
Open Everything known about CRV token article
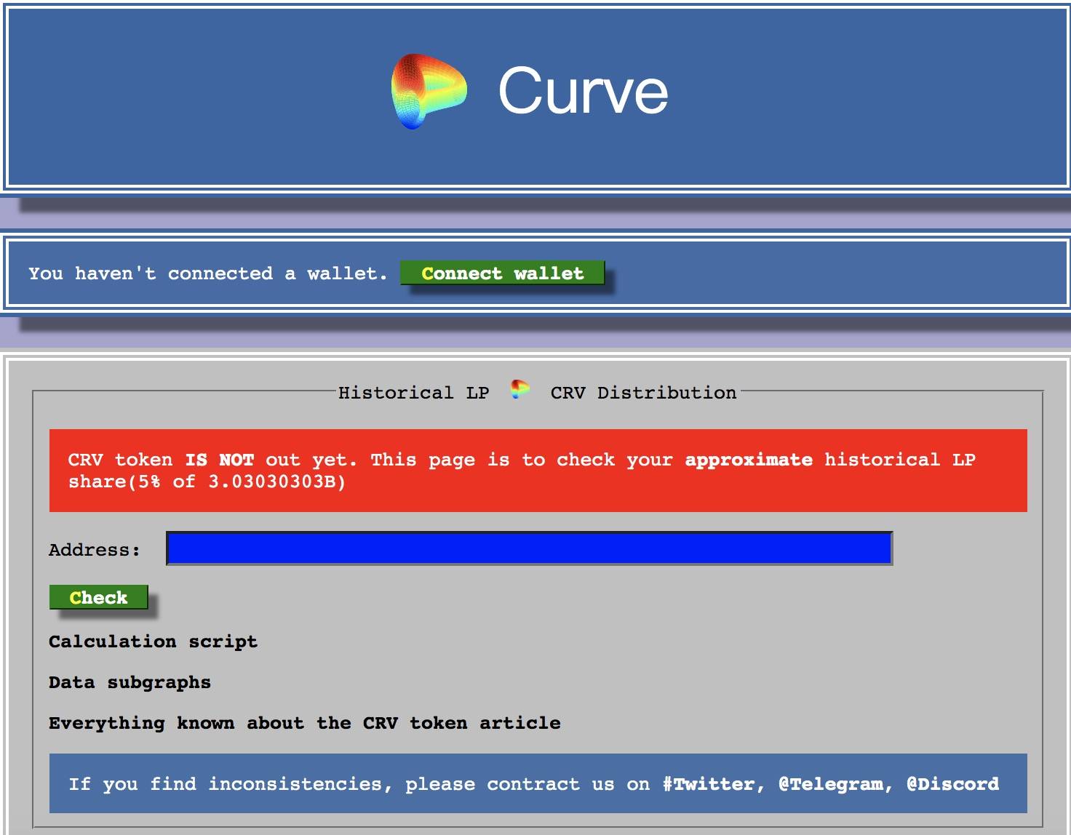[304, 723]
